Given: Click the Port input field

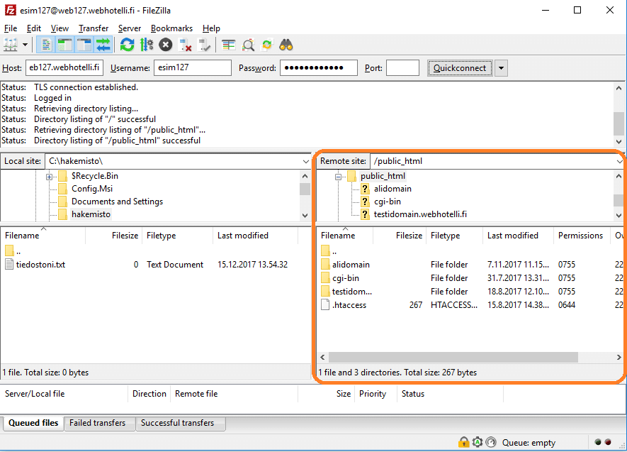Looking at the screenshot, I should point(402,68).
